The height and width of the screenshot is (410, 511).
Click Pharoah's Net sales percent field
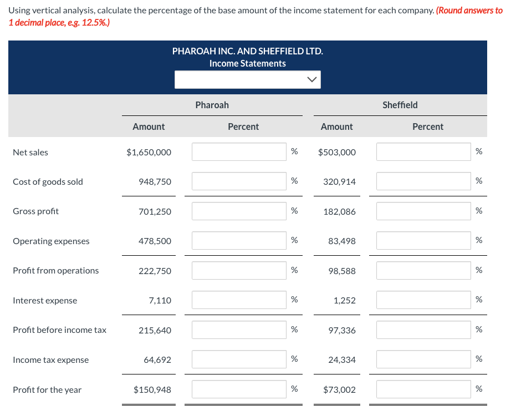(238, 151)
